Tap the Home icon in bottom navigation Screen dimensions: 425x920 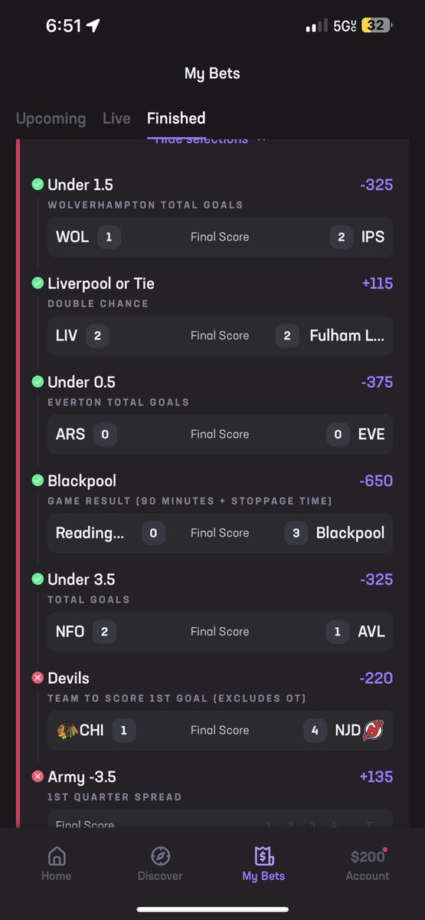pyautogui.click(x=56, y=856)
